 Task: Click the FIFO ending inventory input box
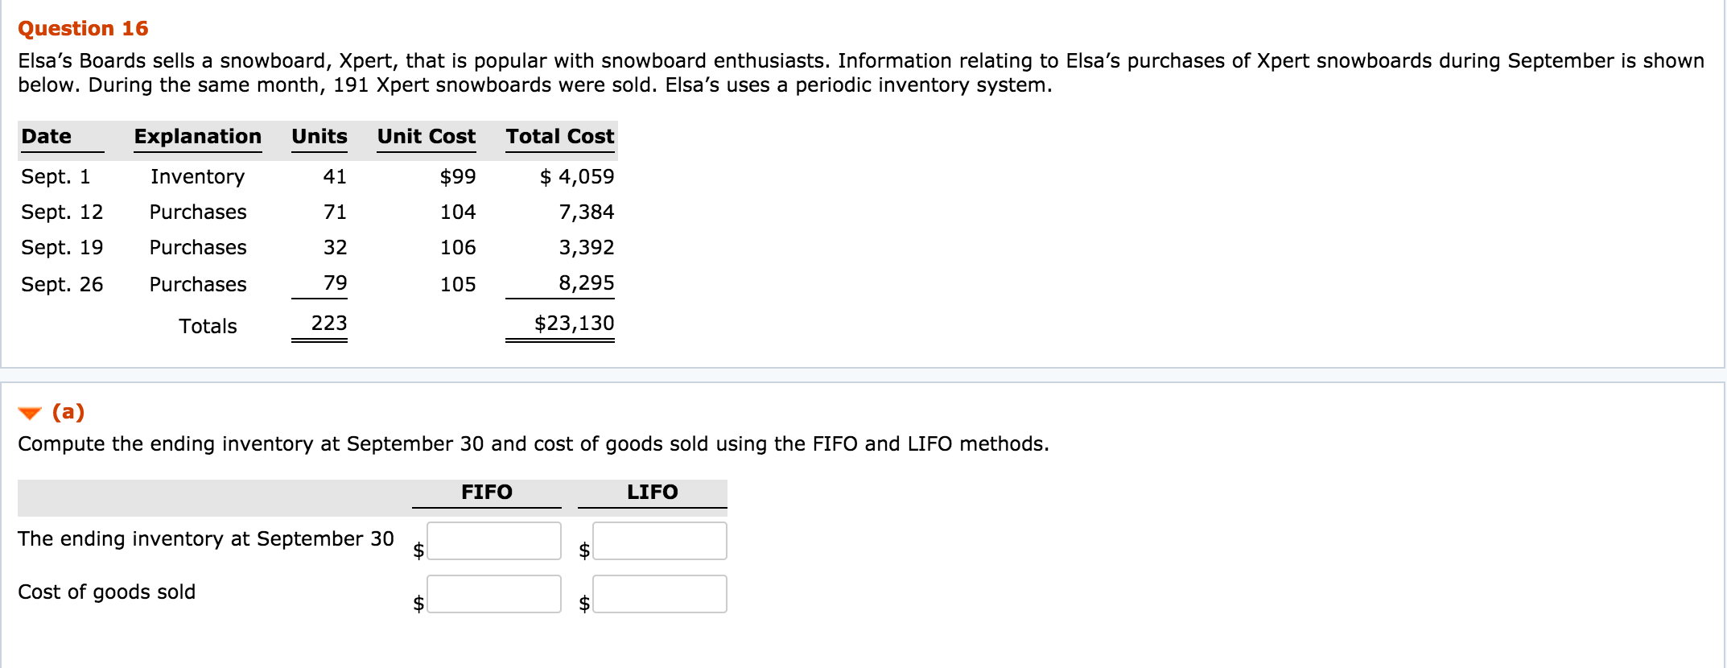click(x=493, y=541)
